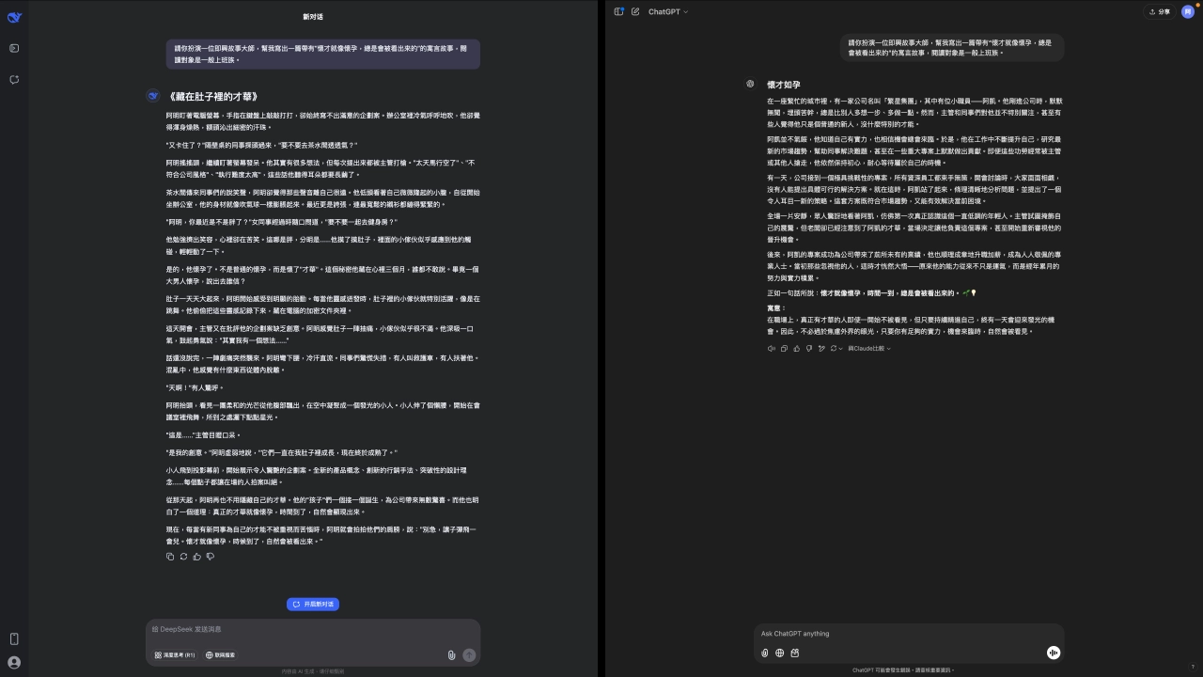Open the ChatGPT model selector dropdown

668,11
